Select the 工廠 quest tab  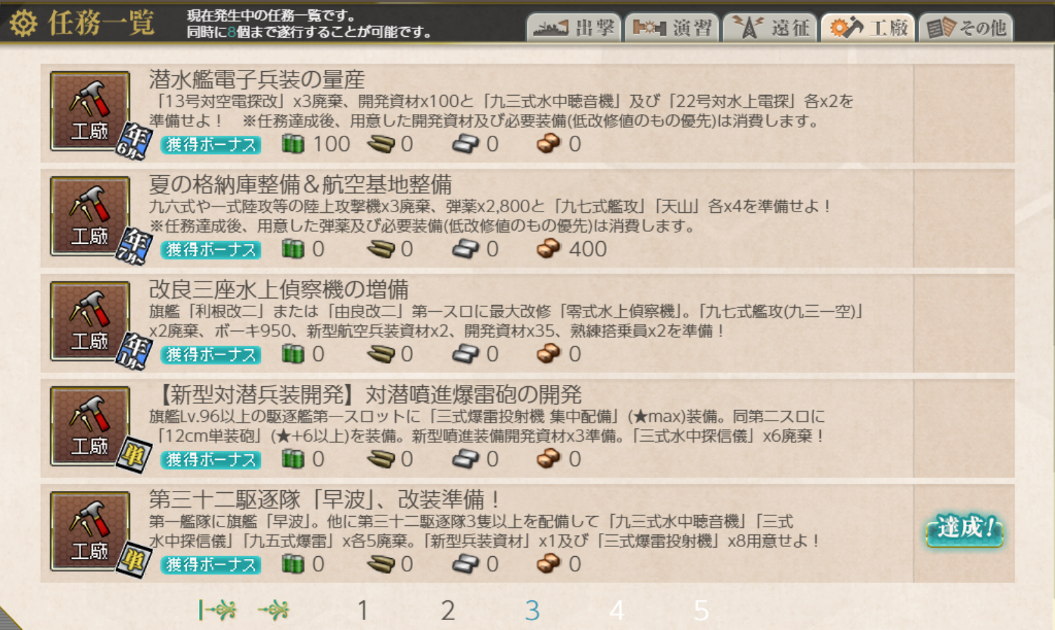pos(868,28)
